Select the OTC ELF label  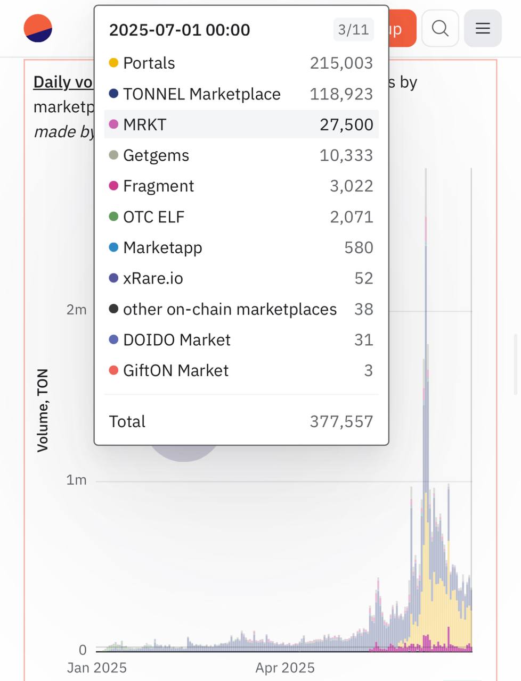tap(154, 217)
